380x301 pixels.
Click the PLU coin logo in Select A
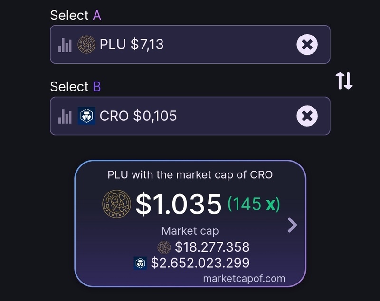tap(86, 45)
